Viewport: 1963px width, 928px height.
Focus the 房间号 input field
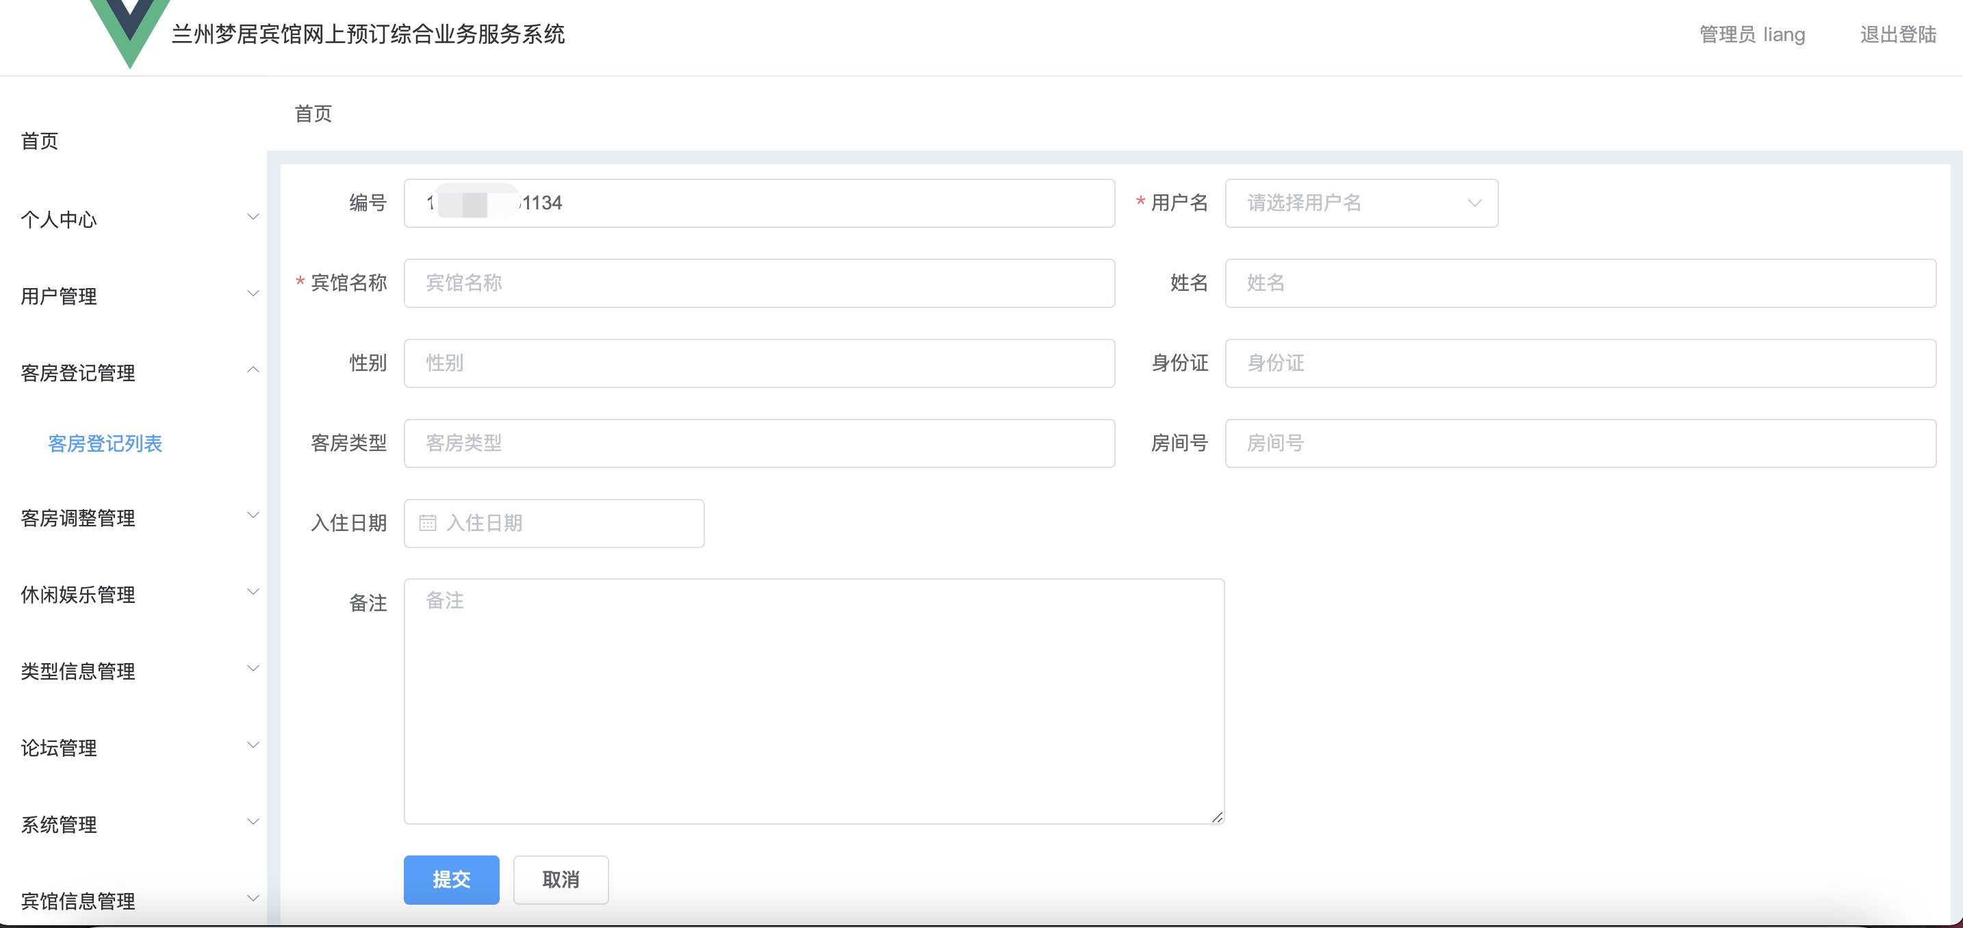pyautogui.click(x=1580, y=443)
